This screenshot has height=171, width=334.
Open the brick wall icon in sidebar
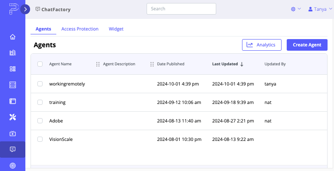tap(12, 85)
